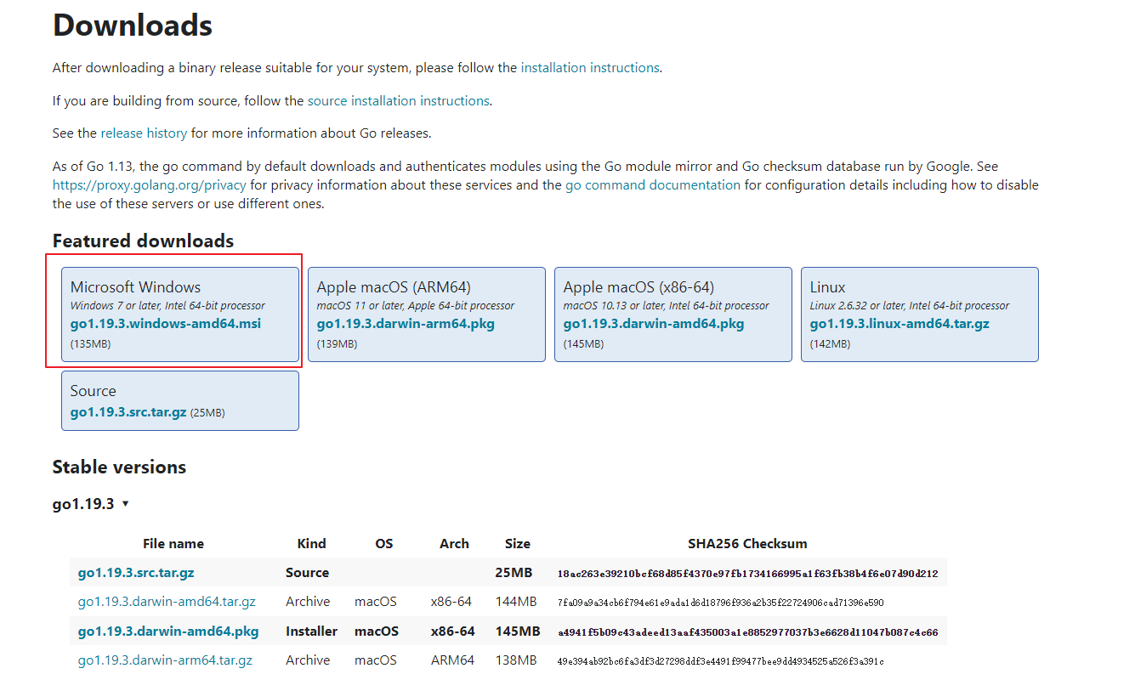Click go1.19.3.darwin-arm64.tar.gz in the table

(x=165, y=660)
